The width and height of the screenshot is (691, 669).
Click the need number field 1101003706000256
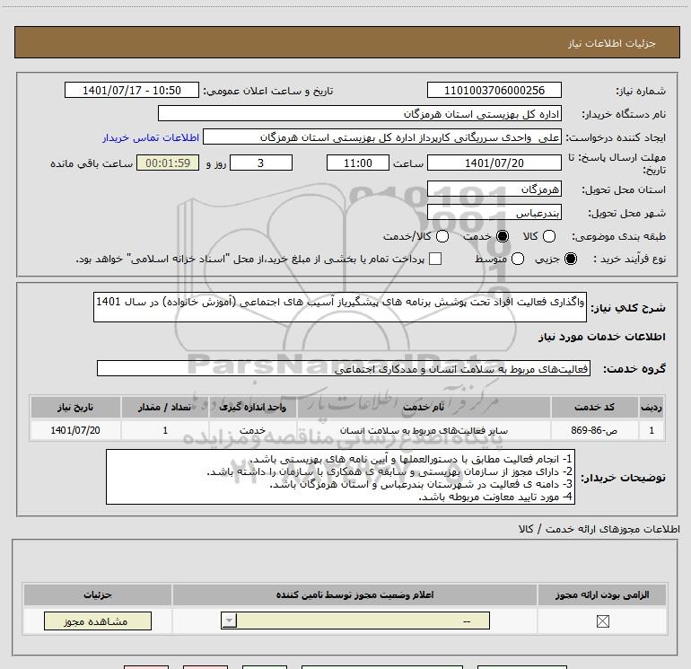click(x=494, y=90)
